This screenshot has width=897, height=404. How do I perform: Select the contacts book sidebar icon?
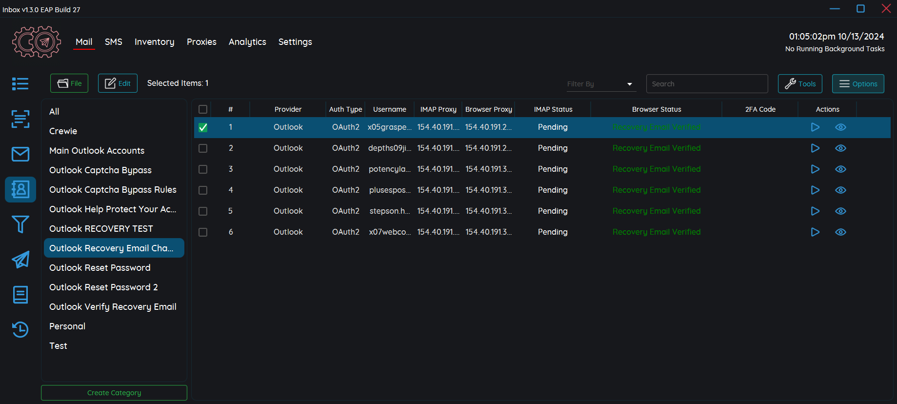pos(20,189)
